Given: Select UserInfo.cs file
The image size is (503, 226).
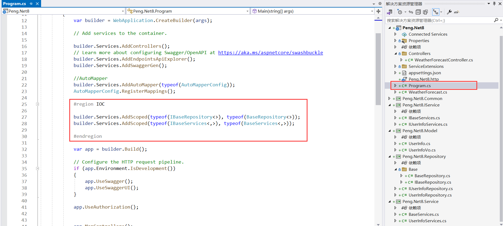Looking at the screenshot, I should click(419, 144).
